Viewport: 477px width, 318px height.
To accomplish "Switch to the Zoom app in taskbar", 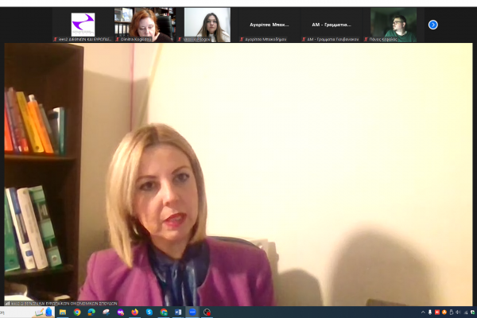I will click(192, 312).
